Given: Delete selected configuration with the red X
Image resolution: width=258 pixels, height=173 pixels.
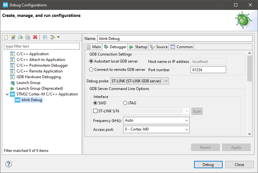Looking at the screenshot, I should (35, 37).
